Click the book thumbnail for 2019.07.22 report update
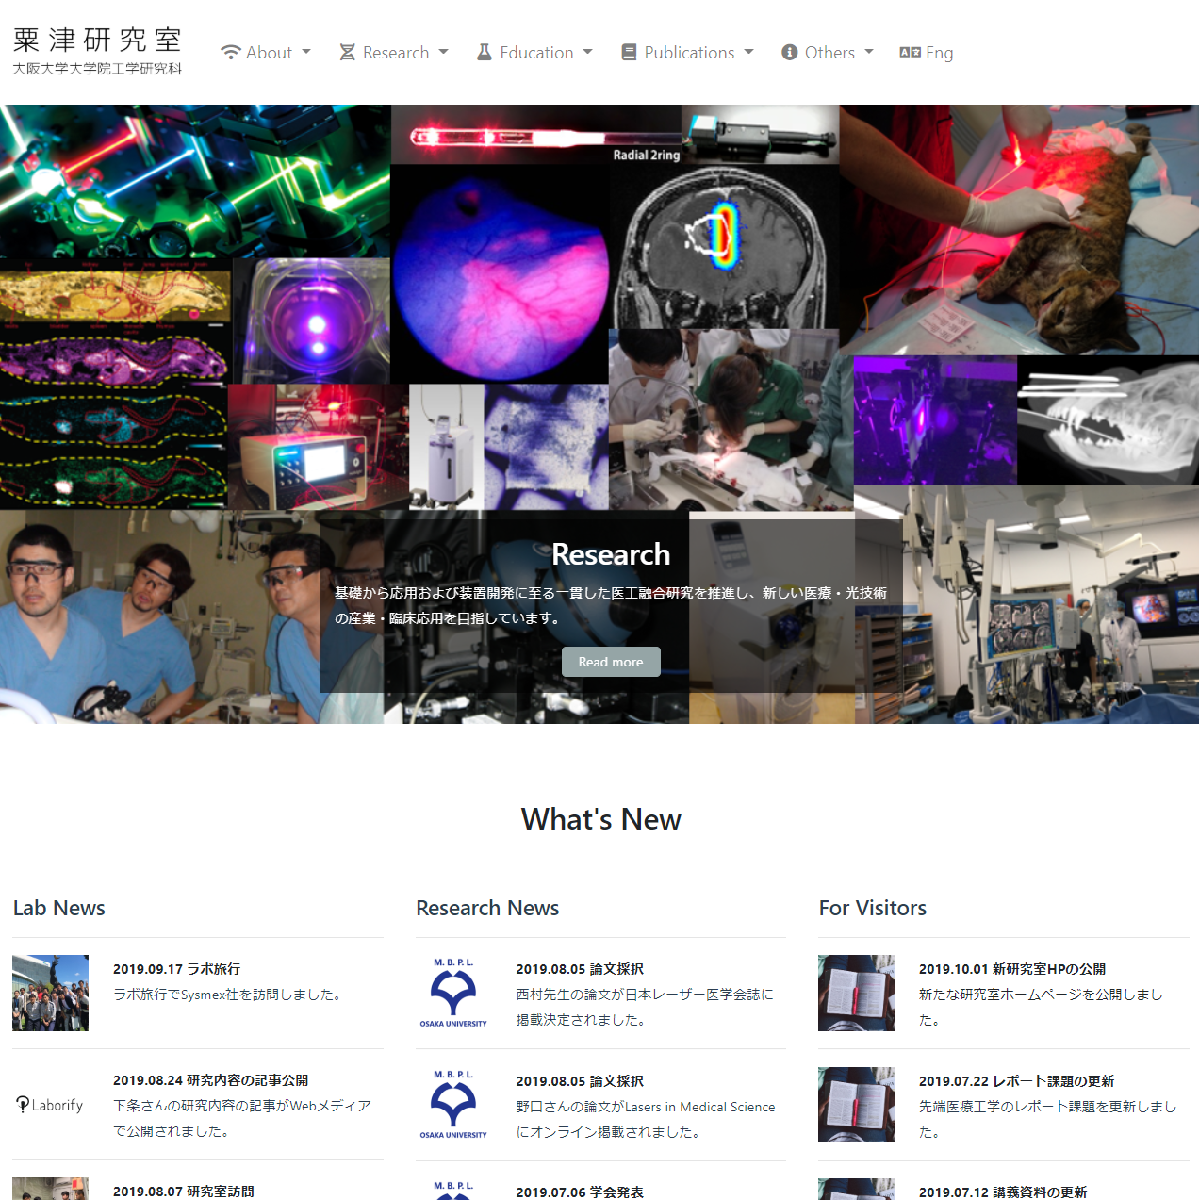This screenshot has width=1199, height=1200. [856, 1105]
